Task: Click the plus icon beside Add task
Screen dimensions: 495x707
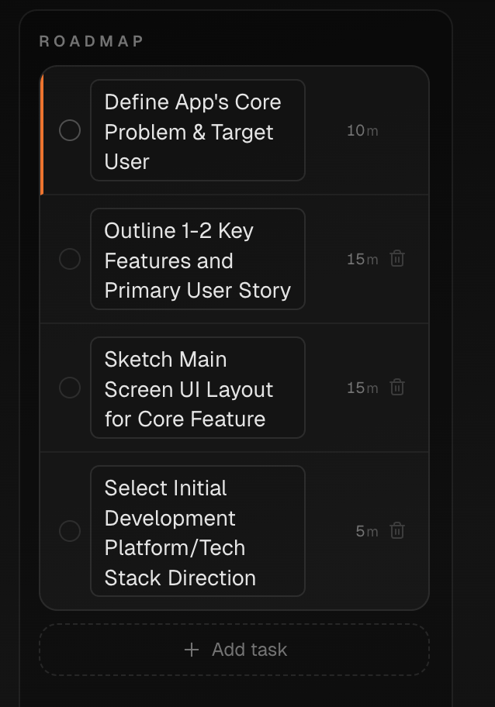Action: pyautogui.click(x=192, y=650)
